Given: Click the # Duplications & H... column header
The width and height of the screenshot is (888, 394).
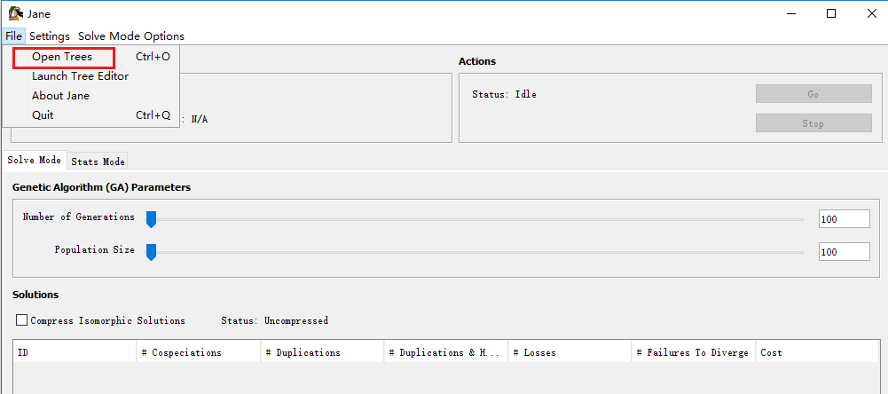Looking at the screenshot, I should [446, 352].
